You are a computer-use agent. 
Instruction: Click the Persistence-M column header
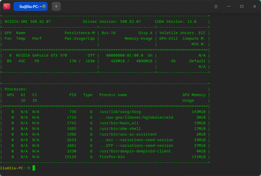pos(80,33)
